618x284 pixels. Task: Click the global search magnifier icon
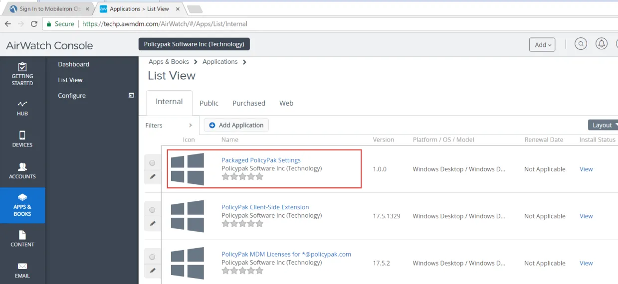581,44
